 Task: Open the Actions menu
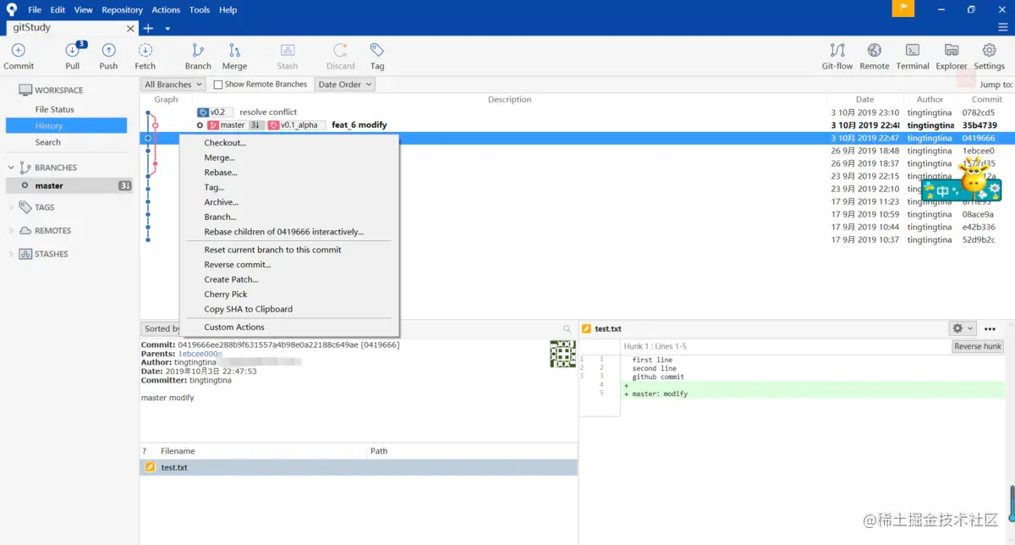166,10
